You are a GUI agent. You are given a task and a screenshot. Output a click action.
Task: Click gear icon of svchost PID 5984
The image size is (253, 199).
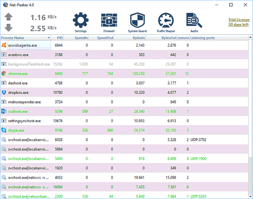click(x=4, y=149)
